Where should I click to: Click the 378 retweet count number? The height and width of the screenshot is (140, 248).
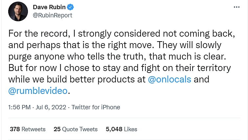tap(15, 129)
